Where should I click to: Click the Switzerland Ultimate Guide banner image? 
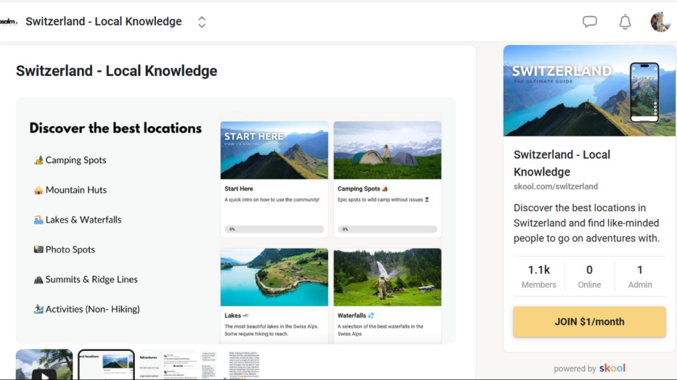pos(589,90)
